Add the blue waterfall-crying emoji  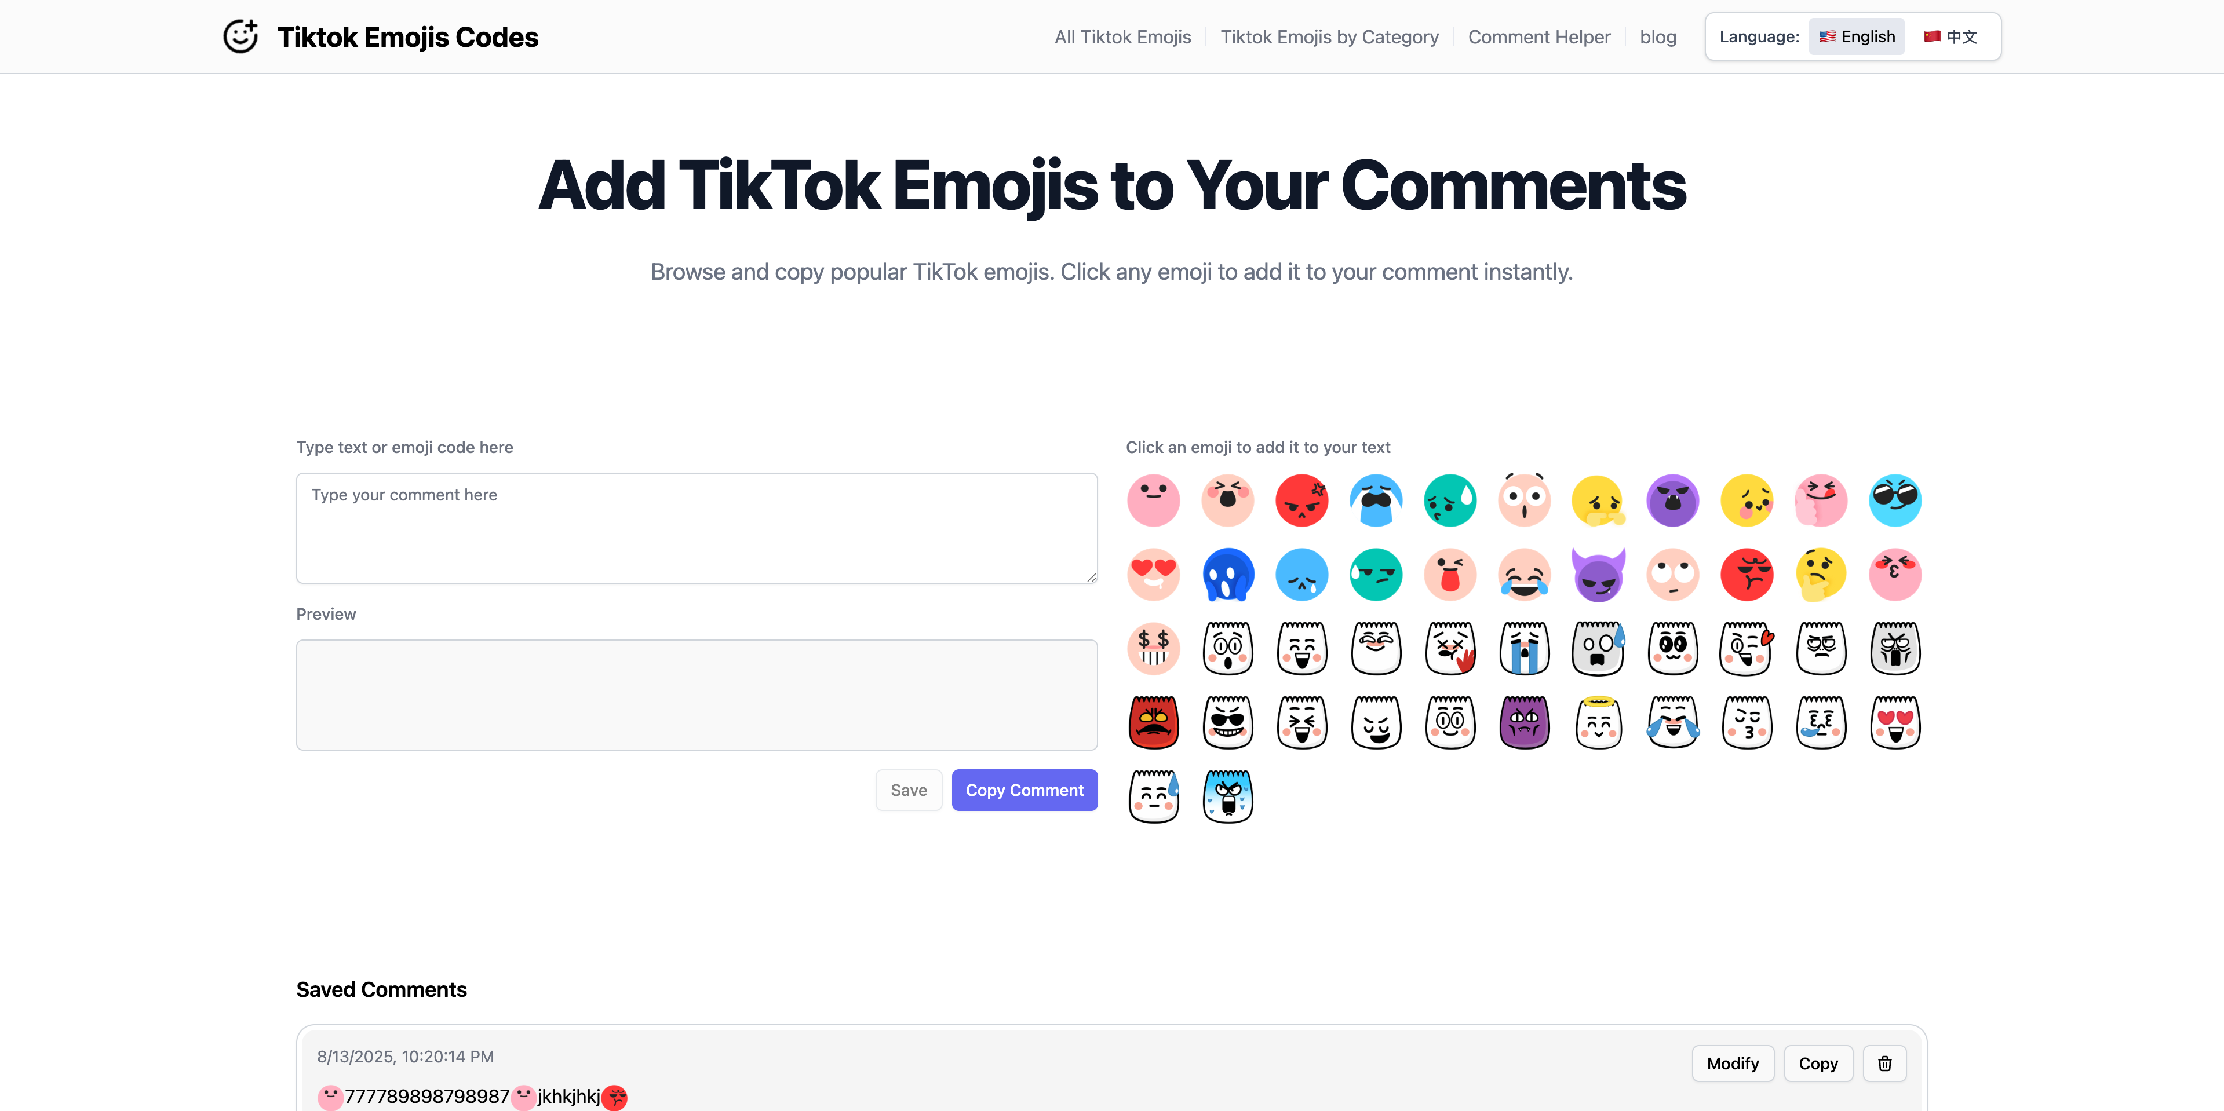point(1376,500)
